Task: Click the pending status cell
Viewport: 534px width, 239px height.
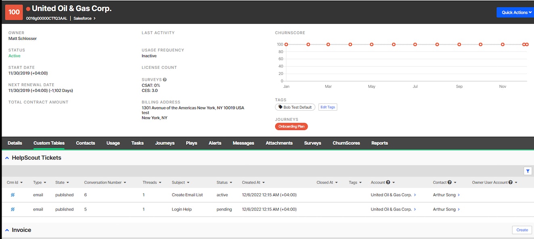Action: pyautogui.click(x=224, y=209)
